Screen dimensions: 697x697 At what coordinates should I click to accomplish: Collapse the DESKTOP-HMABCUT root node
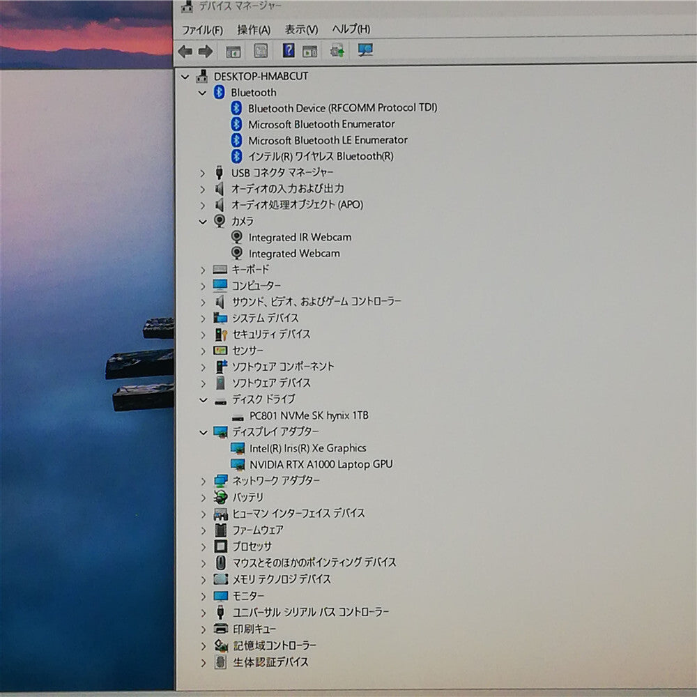(x=185, y=77)
